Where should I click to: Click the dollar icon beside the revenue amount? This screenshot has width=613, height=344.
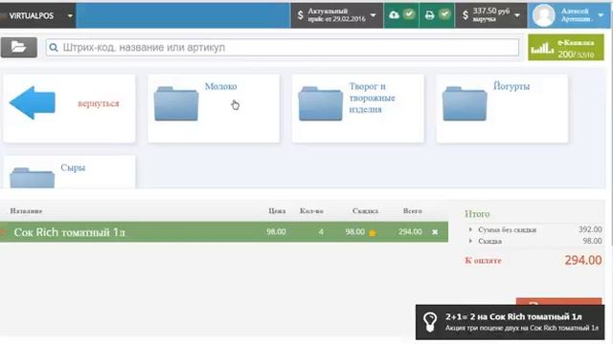coord(465,15)
